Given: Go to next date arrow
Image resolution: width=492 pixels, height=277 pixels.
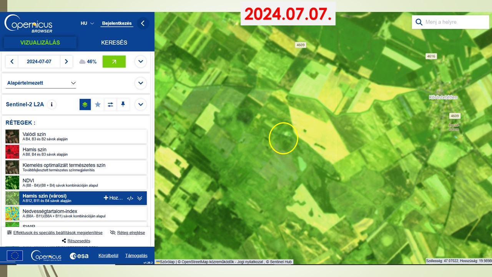Looking at the screenshot, I should pos(66,62).
